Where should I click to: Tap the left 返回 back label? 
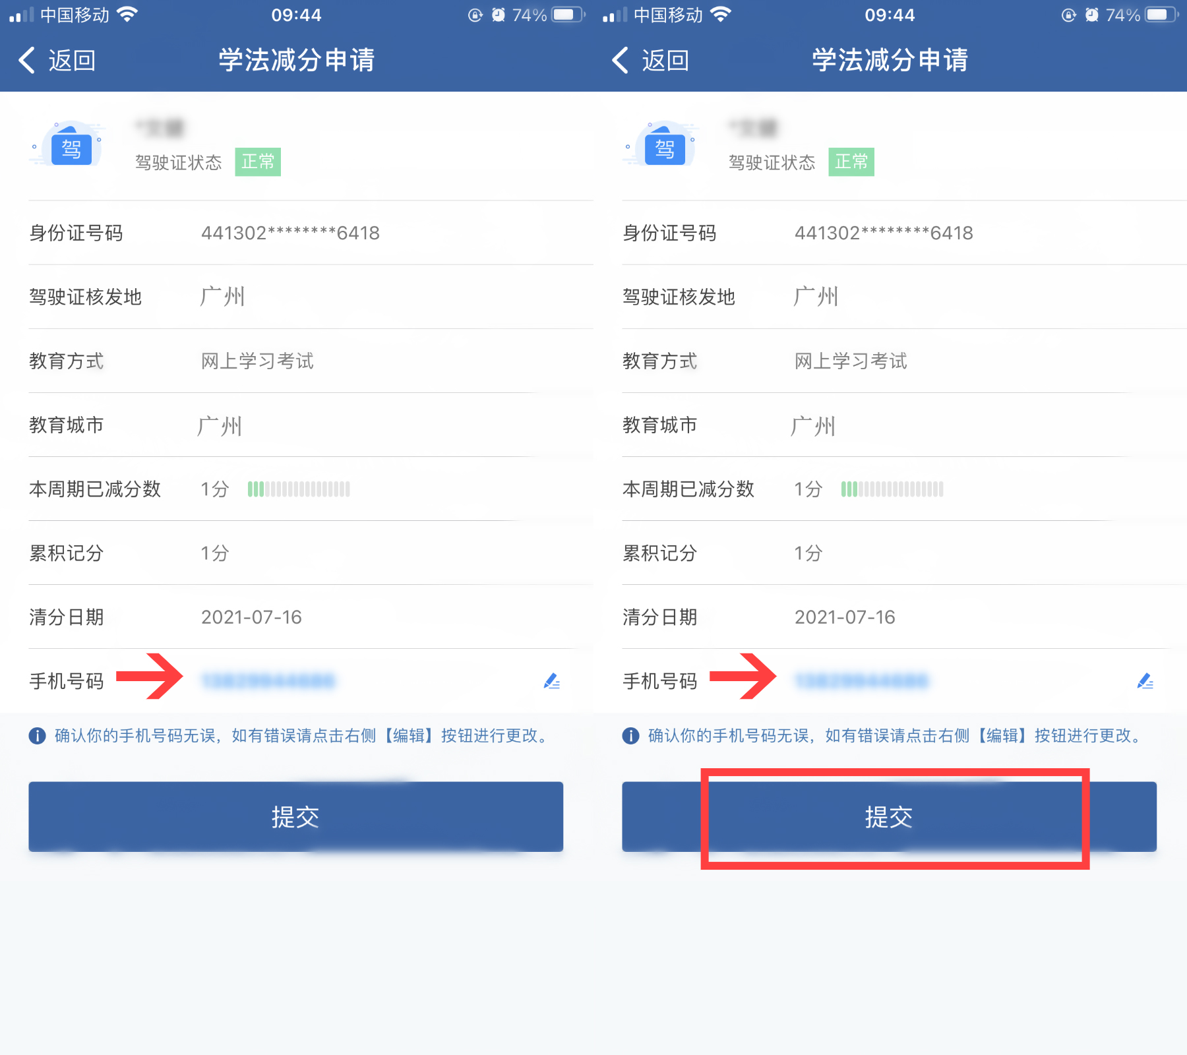[x=73, y=61]
